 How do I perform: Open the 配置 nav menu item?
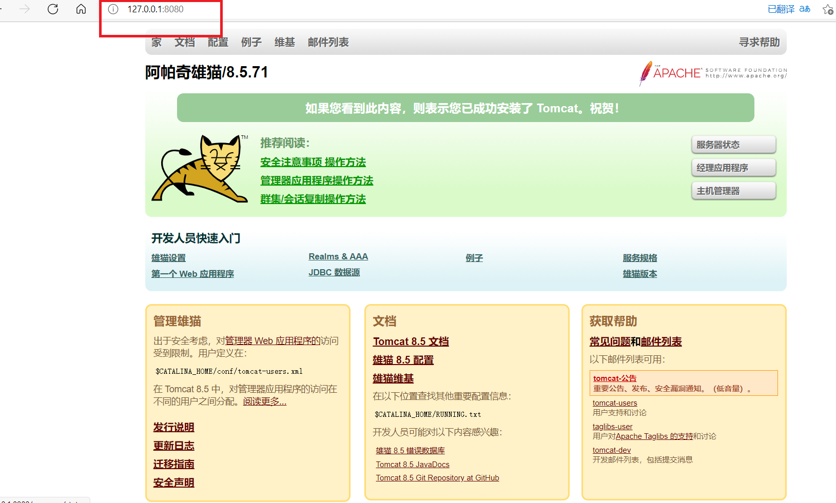[218, 42]
